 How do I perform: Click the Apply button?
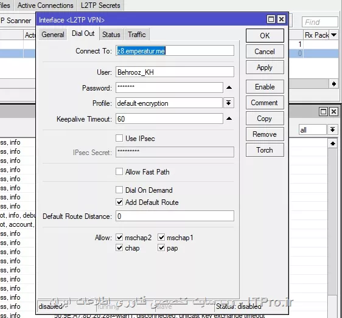[x=265, y=67]
